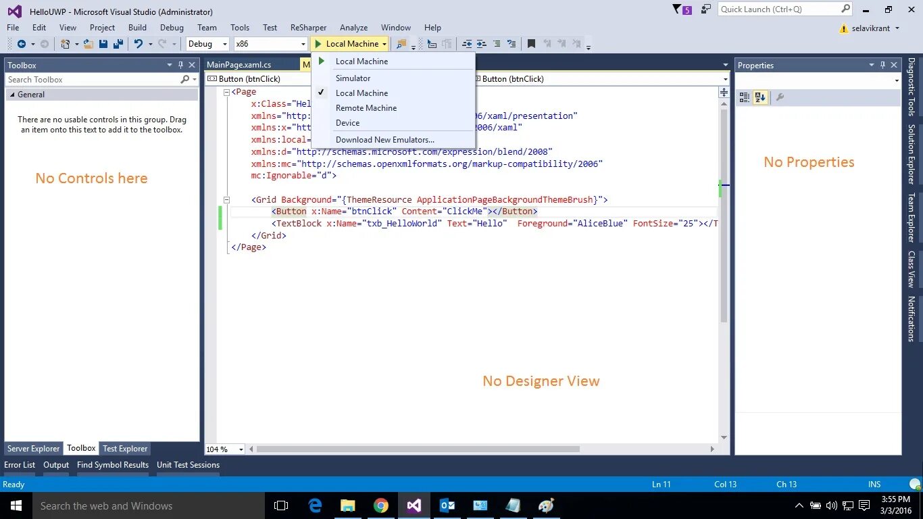The height and width of the screenshot is (519, 923).
Task: Click the yellow account warning icon
Action: (x=843, y=28)
